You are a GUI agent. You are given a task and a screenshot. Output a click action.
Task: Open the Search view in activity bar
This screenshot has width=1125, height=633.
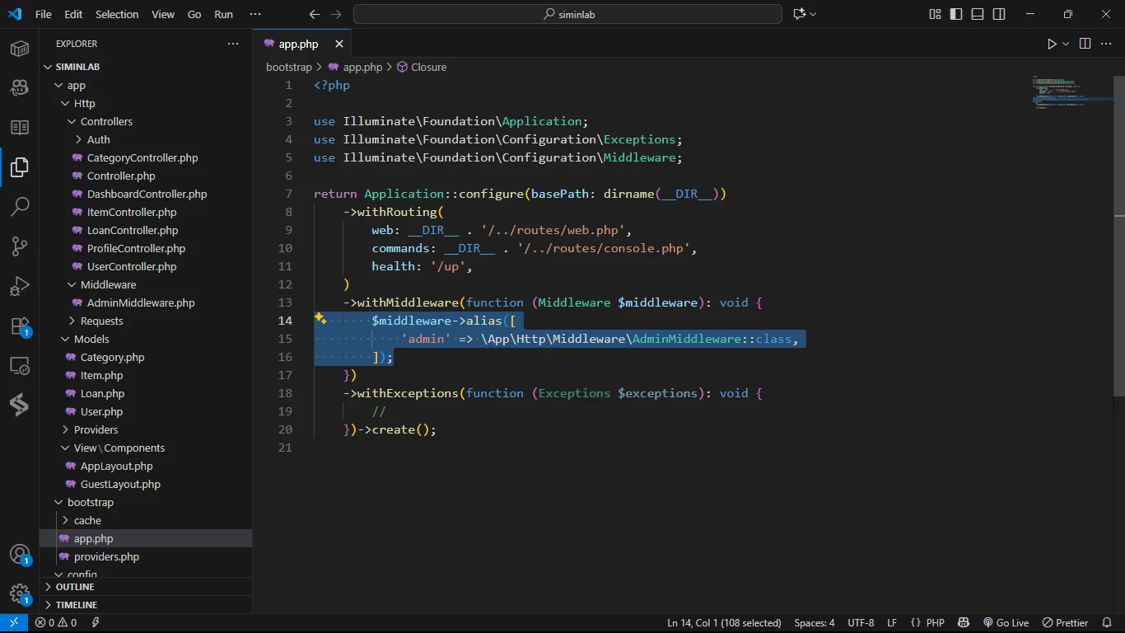pyautogui.click(x=20, y=206)
